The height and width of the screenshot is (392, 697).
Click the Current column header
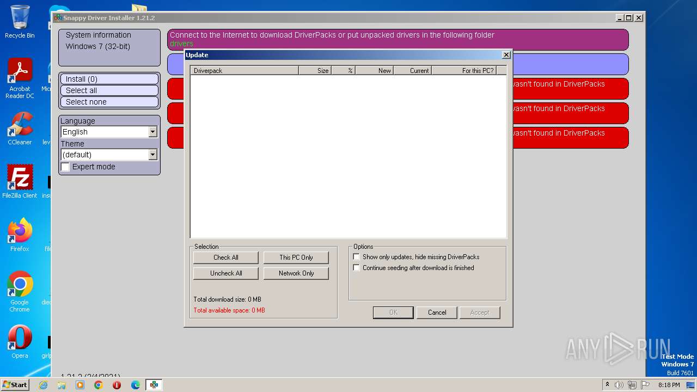coord(412,70)
